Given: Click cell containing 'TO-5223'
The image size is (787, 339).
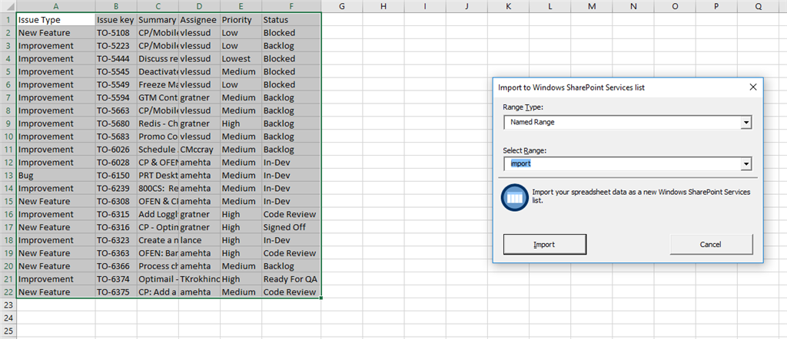Looking at the screenshot, I should 116,45.
